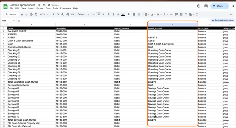Viewport: 236px width, 128px height.
Task: Insert chart from toolbar icon
Action: 181,14
